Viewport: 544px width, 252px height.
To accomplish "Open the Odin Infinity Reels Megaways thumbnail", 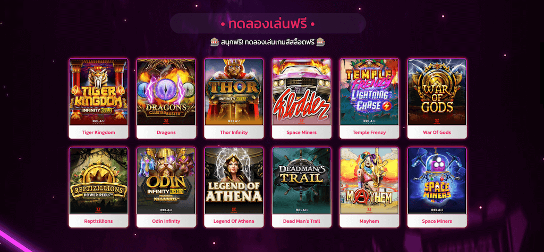I will coord(166,181).
